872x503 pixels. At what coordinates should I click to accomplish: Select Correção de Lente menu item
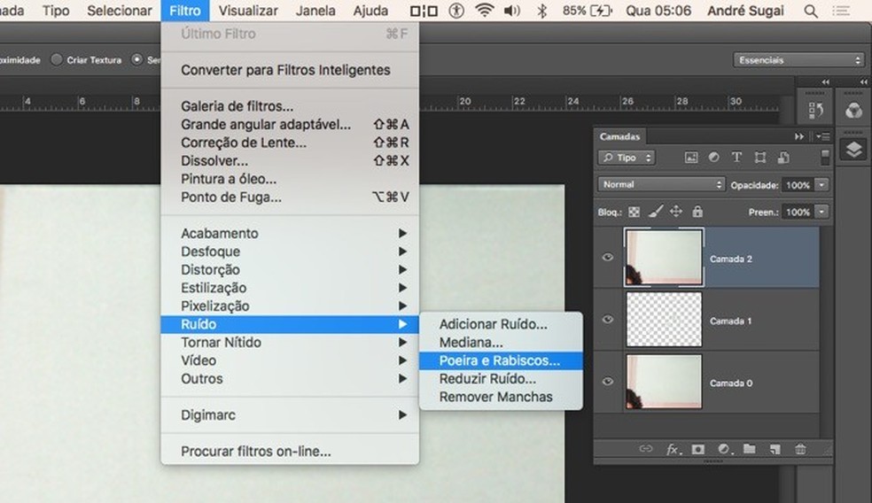point(289,143)
